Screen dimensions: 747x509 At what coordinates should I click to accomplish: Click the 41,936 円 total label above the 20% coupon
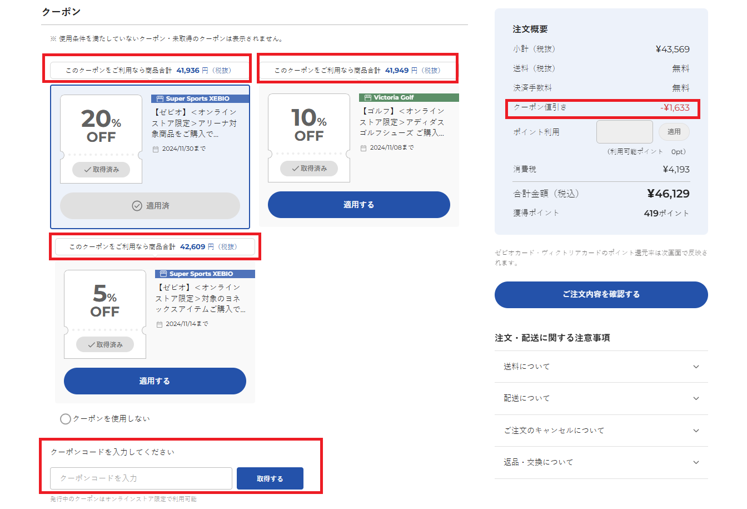149,71
